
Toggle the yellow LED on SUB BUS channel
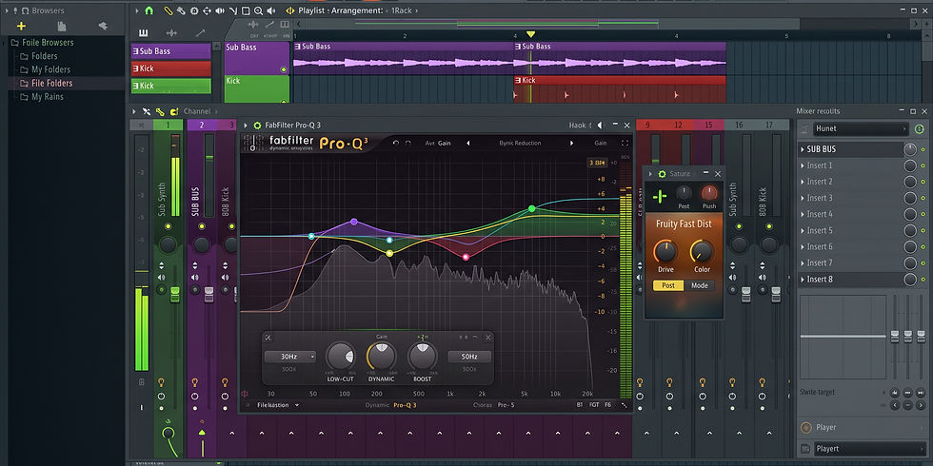(x=202, y=226)
